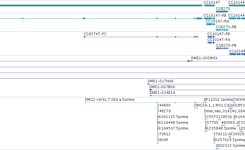Click the CG10147-PA label

pos(219,40)
